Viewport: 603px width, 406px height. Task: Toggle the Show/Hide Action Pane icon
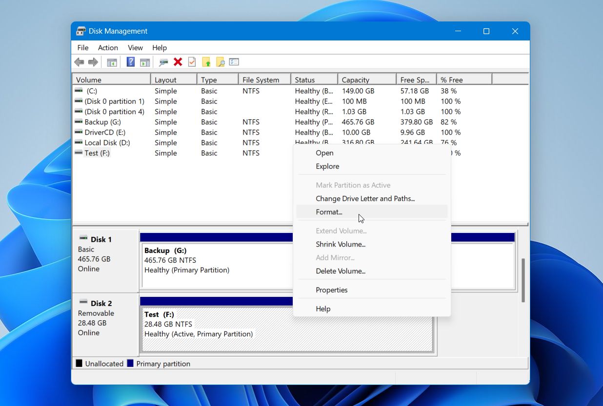point(145,62)
